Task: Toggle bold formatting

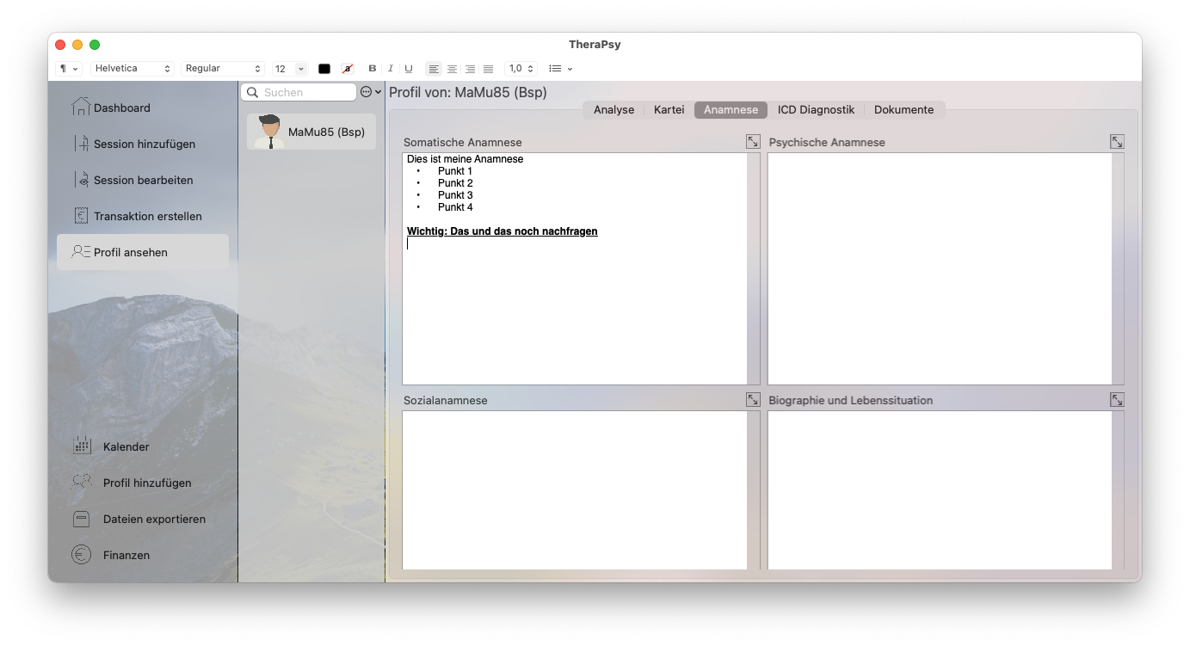Action: pos(373,69)
